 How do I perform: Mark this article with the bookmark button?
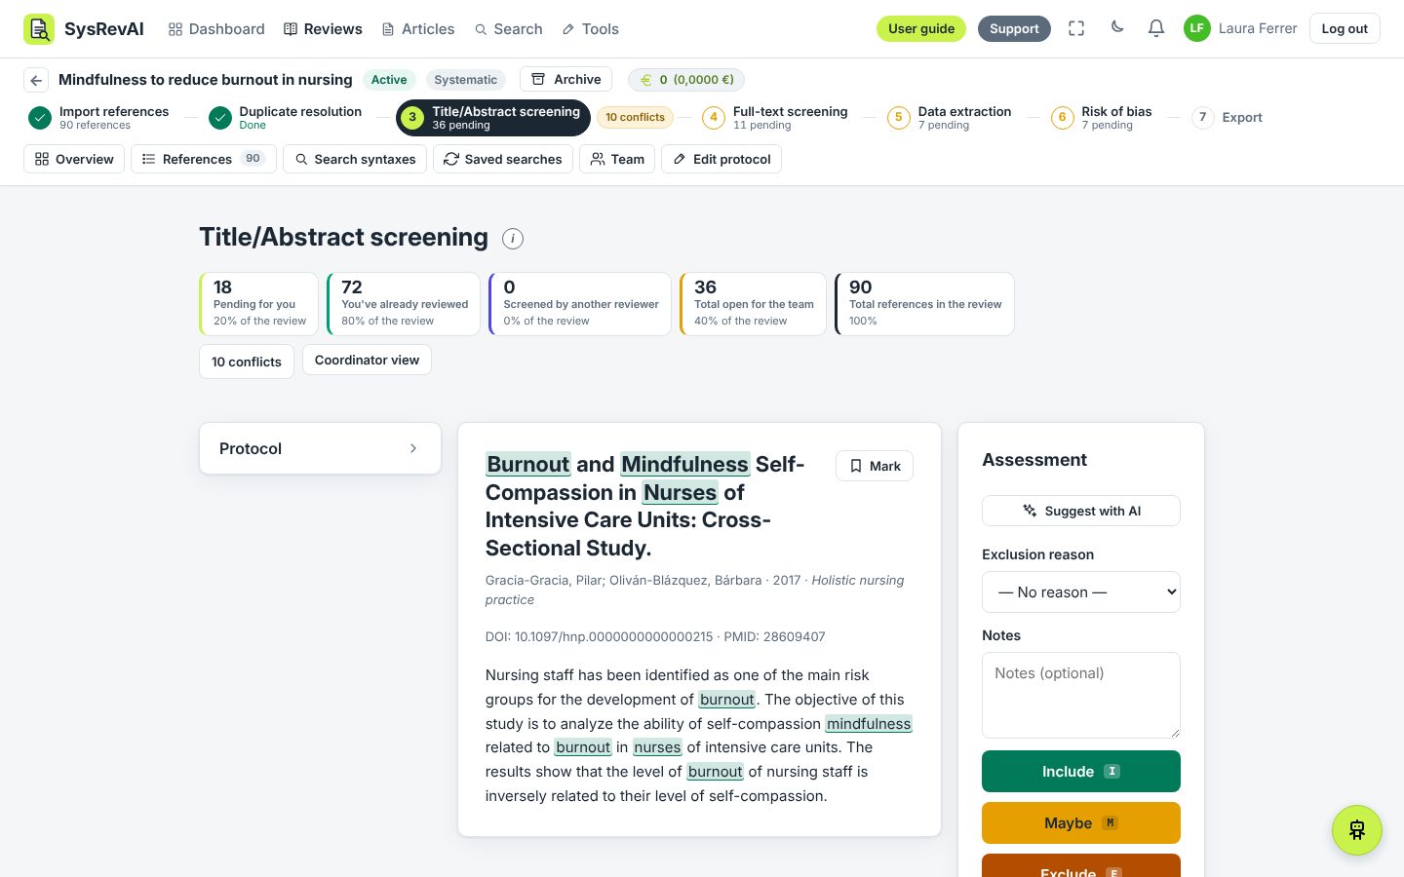coord(875,466)
